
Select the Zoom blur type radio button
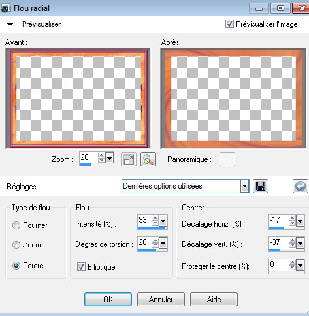click(x=16, y=245)
